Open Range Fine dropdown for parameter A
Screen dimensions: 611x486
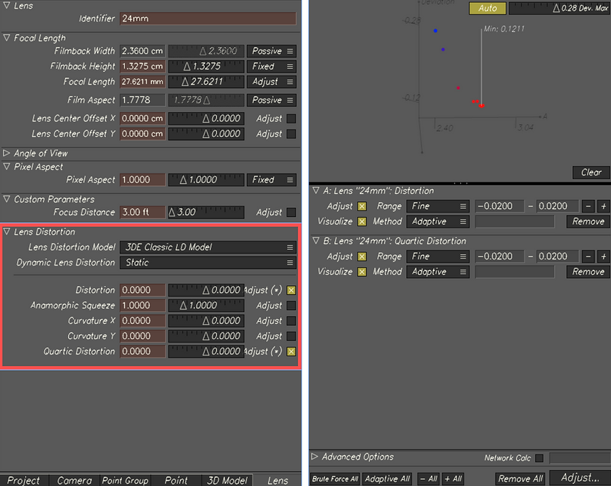click(438, 206)
